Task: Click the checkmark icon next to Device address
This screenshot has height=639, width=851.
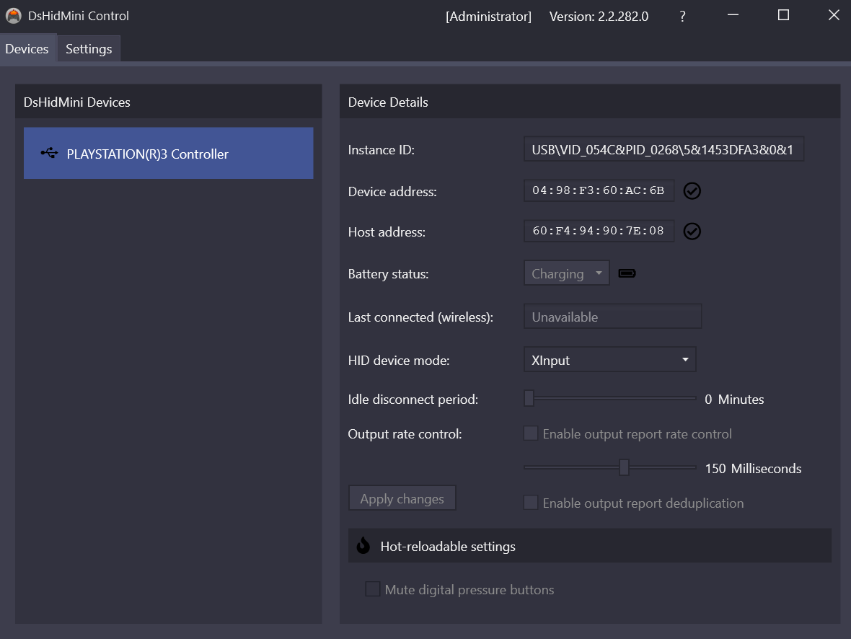Action: 692,190
